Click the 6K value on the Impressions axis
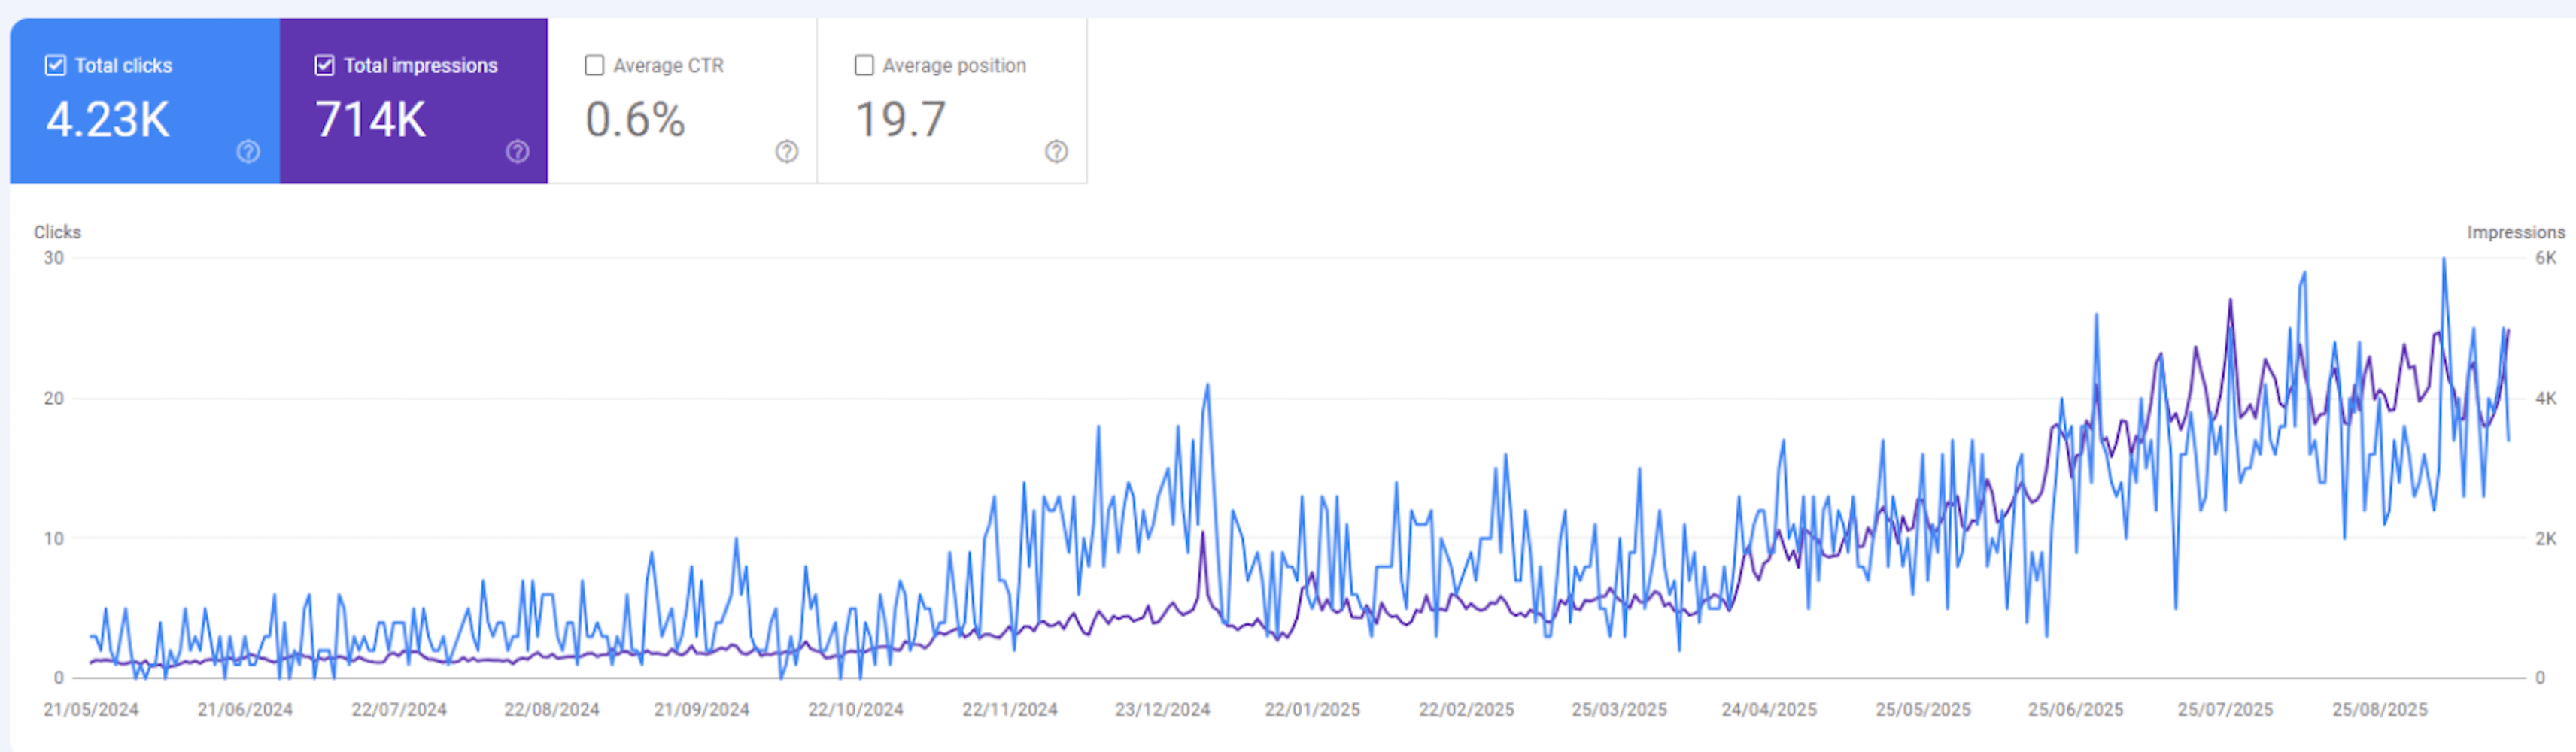The width and height of the screenshot is (2576, 752). tap(2544, 258)
